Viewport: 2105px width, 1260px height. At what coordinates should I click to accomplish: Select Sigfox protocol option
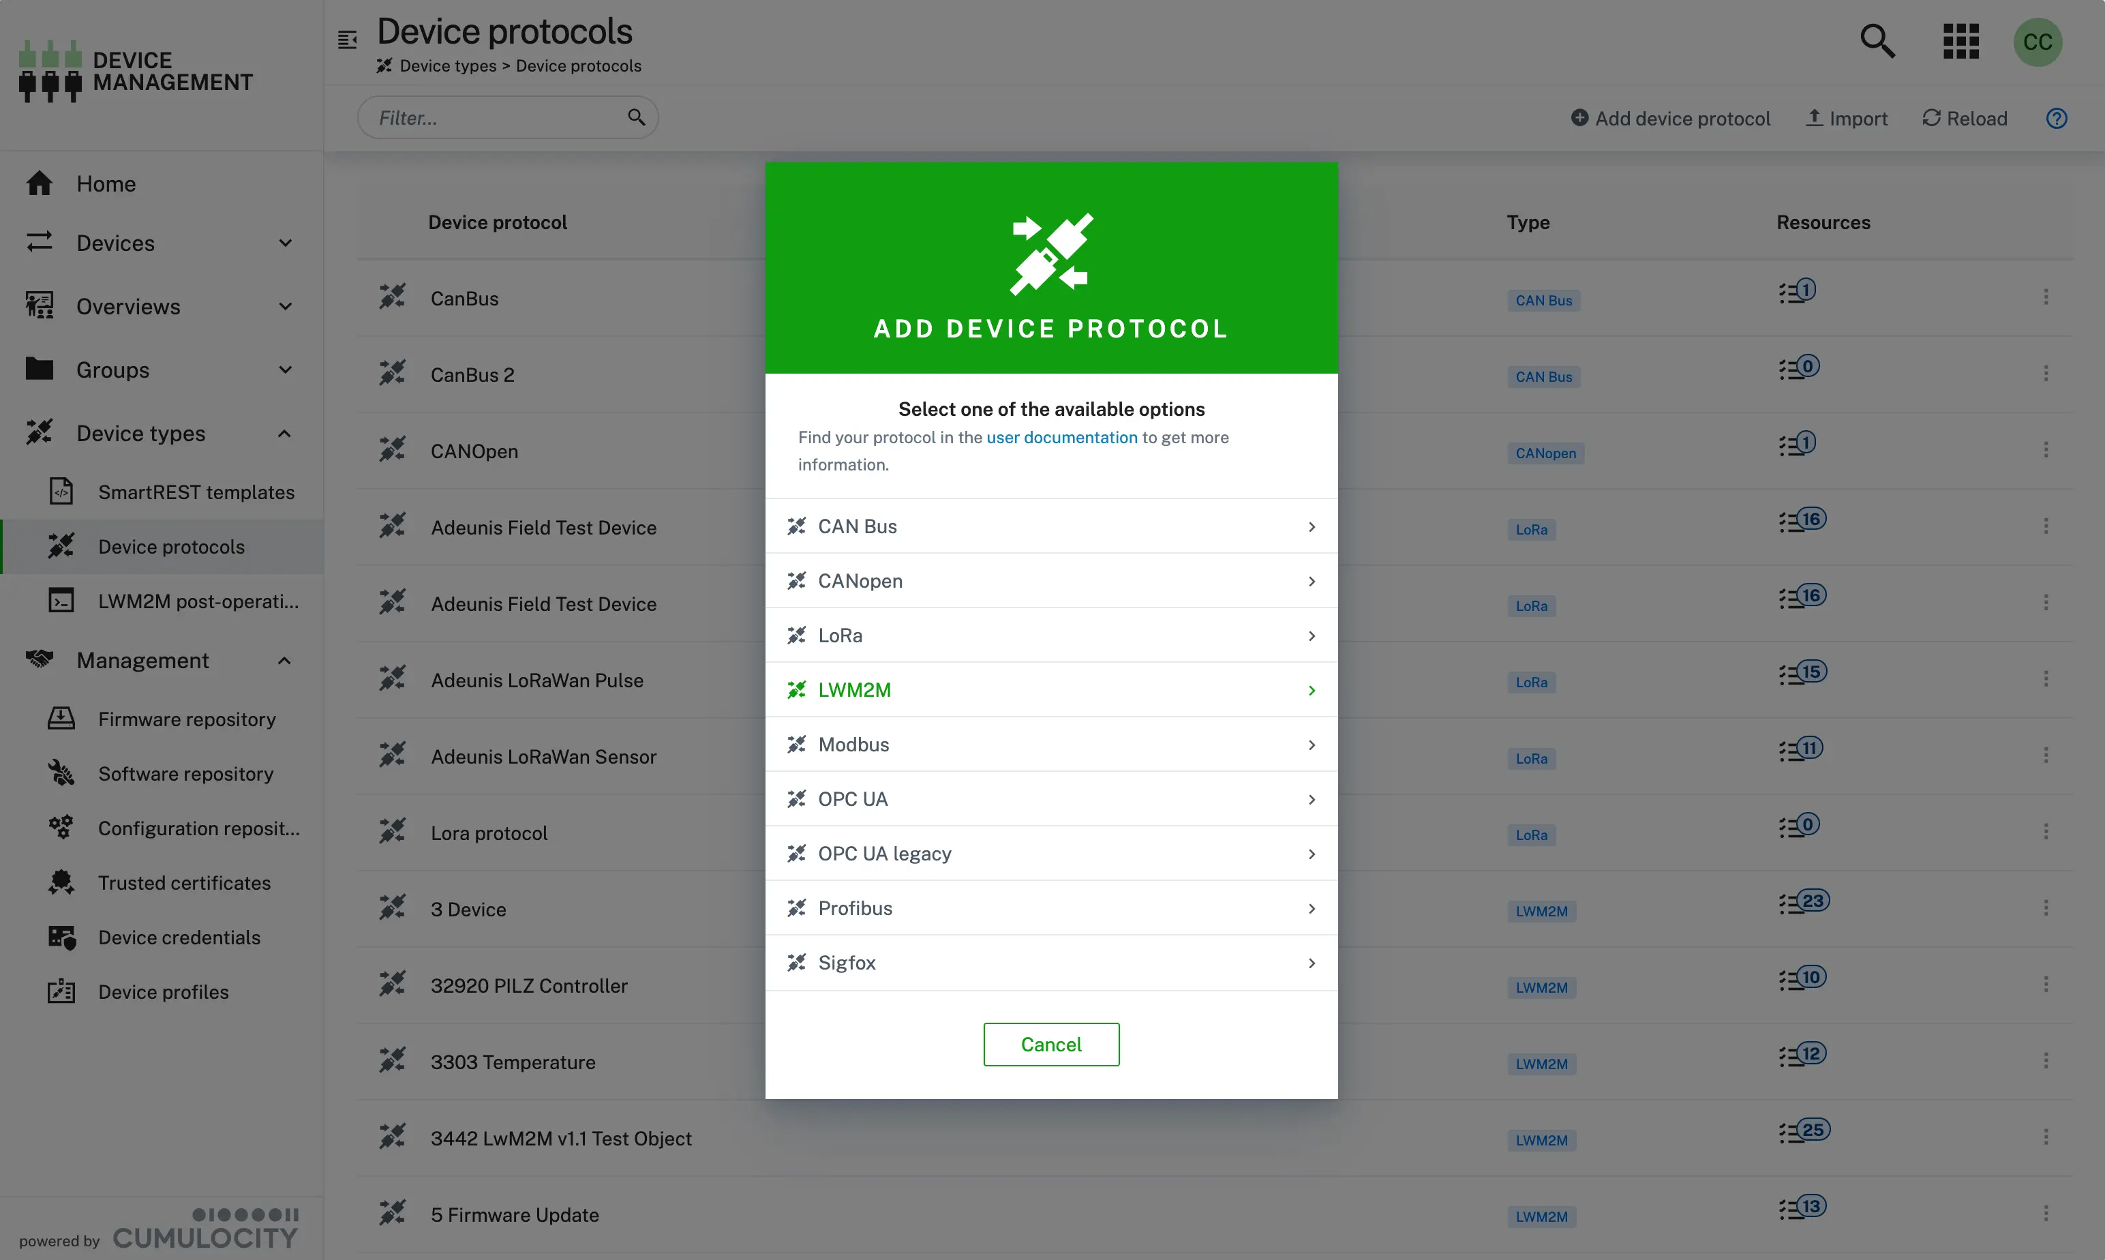(x=1051, y=961)
